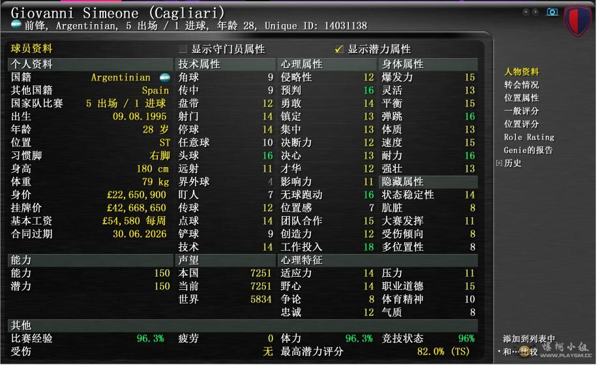This screenshot has height=365, width=598.
Task: Click 弹跳 attribute value 16
Action: click(470, 116)
